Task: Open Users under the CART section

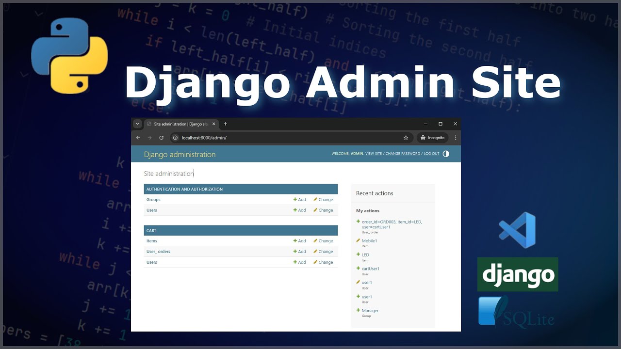Action: (152, 262)
